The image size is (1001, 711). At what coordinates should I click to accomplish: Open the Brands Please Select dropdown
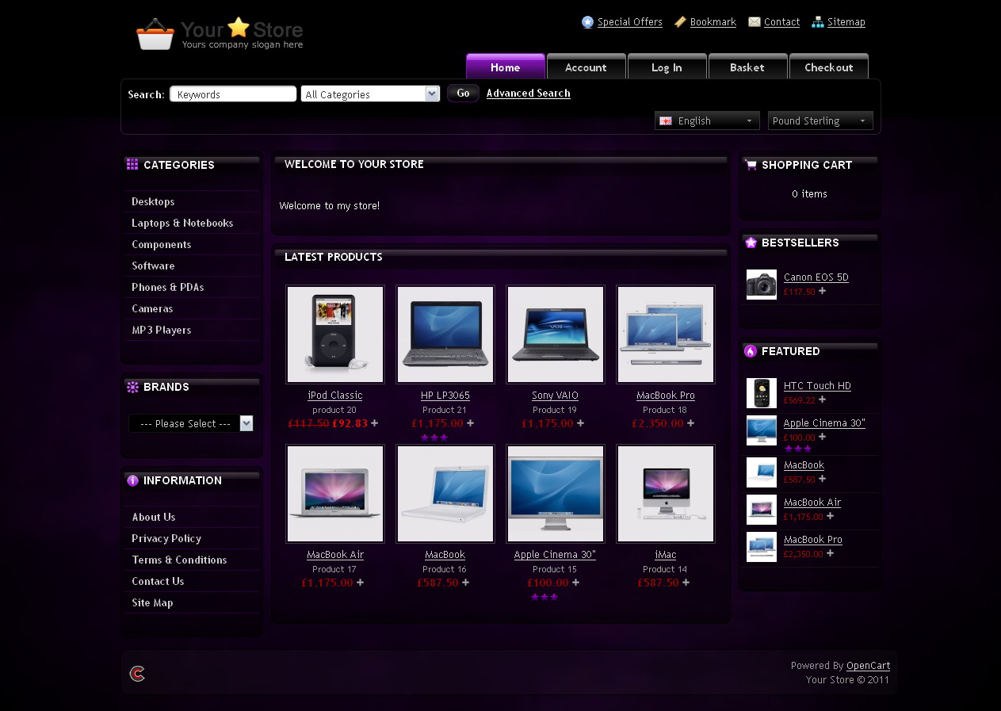tap(191, 423)
